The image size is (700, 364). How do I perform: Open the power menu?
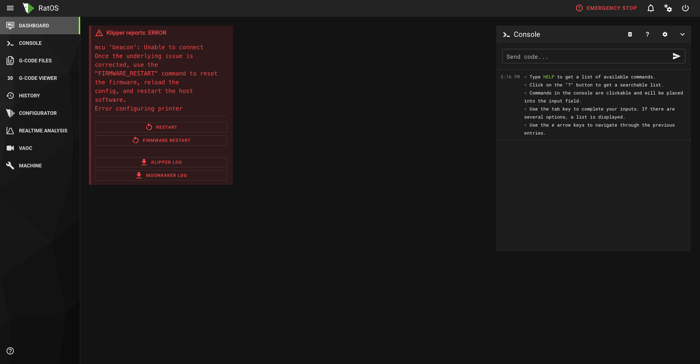point(685,8)
